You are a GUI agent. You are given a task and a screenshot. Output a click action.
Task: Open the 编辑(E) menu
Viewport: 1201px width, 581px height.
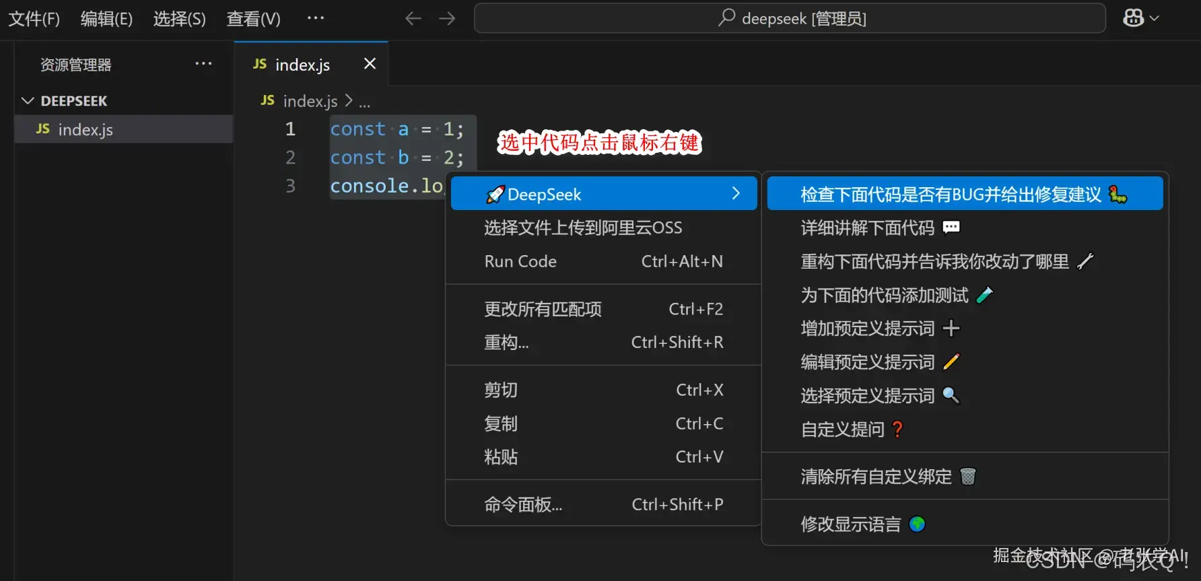[x=106, y=19]
